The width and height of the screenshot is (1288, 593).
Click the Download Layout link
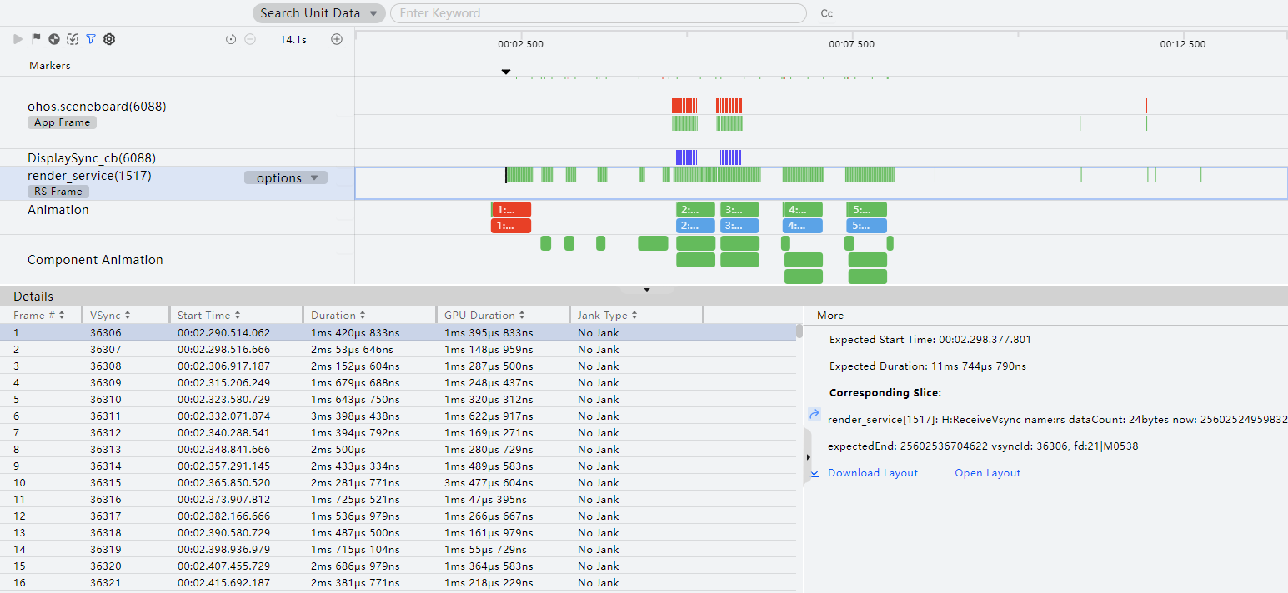point(872,473)
